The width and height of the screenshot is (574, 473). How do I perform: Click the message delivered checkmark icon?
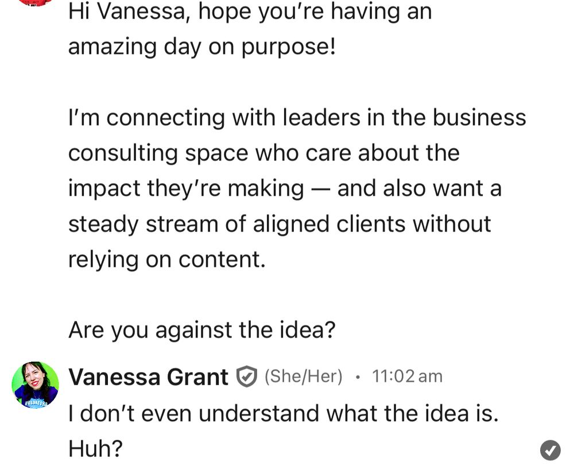[x=550, y=450]
